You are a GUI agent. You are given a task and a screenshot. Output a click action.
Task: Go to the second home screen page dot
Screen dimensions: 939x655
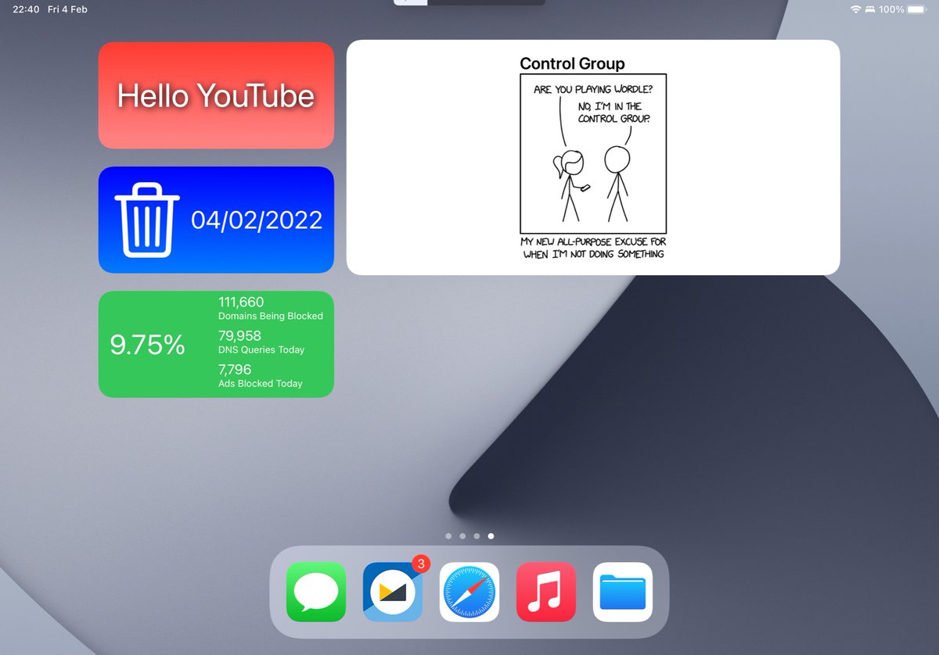[x=462, y=536]
